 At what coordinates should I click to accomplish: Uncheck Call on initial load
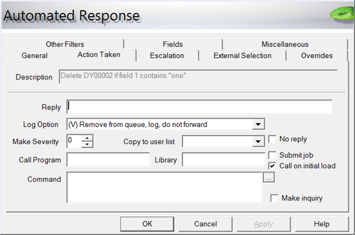click(x=273, y=166)
